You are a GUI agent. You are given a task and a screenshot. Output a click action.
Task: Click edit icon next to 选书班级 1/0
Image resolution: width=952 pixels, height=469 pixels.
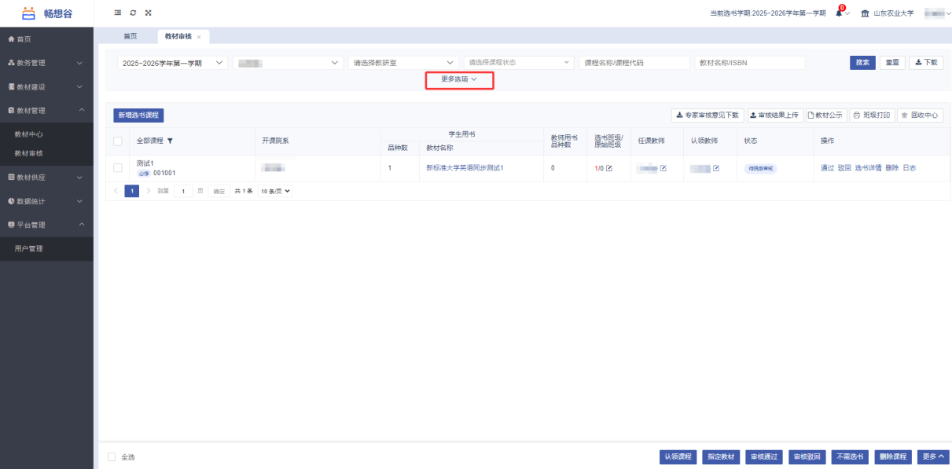pos(609,168)
